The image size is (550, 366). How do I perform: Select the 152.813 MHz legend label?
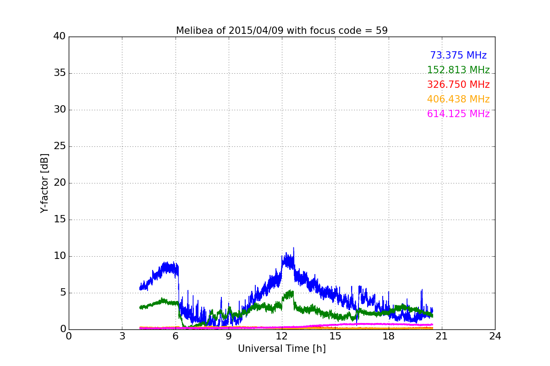pos(458,70)
